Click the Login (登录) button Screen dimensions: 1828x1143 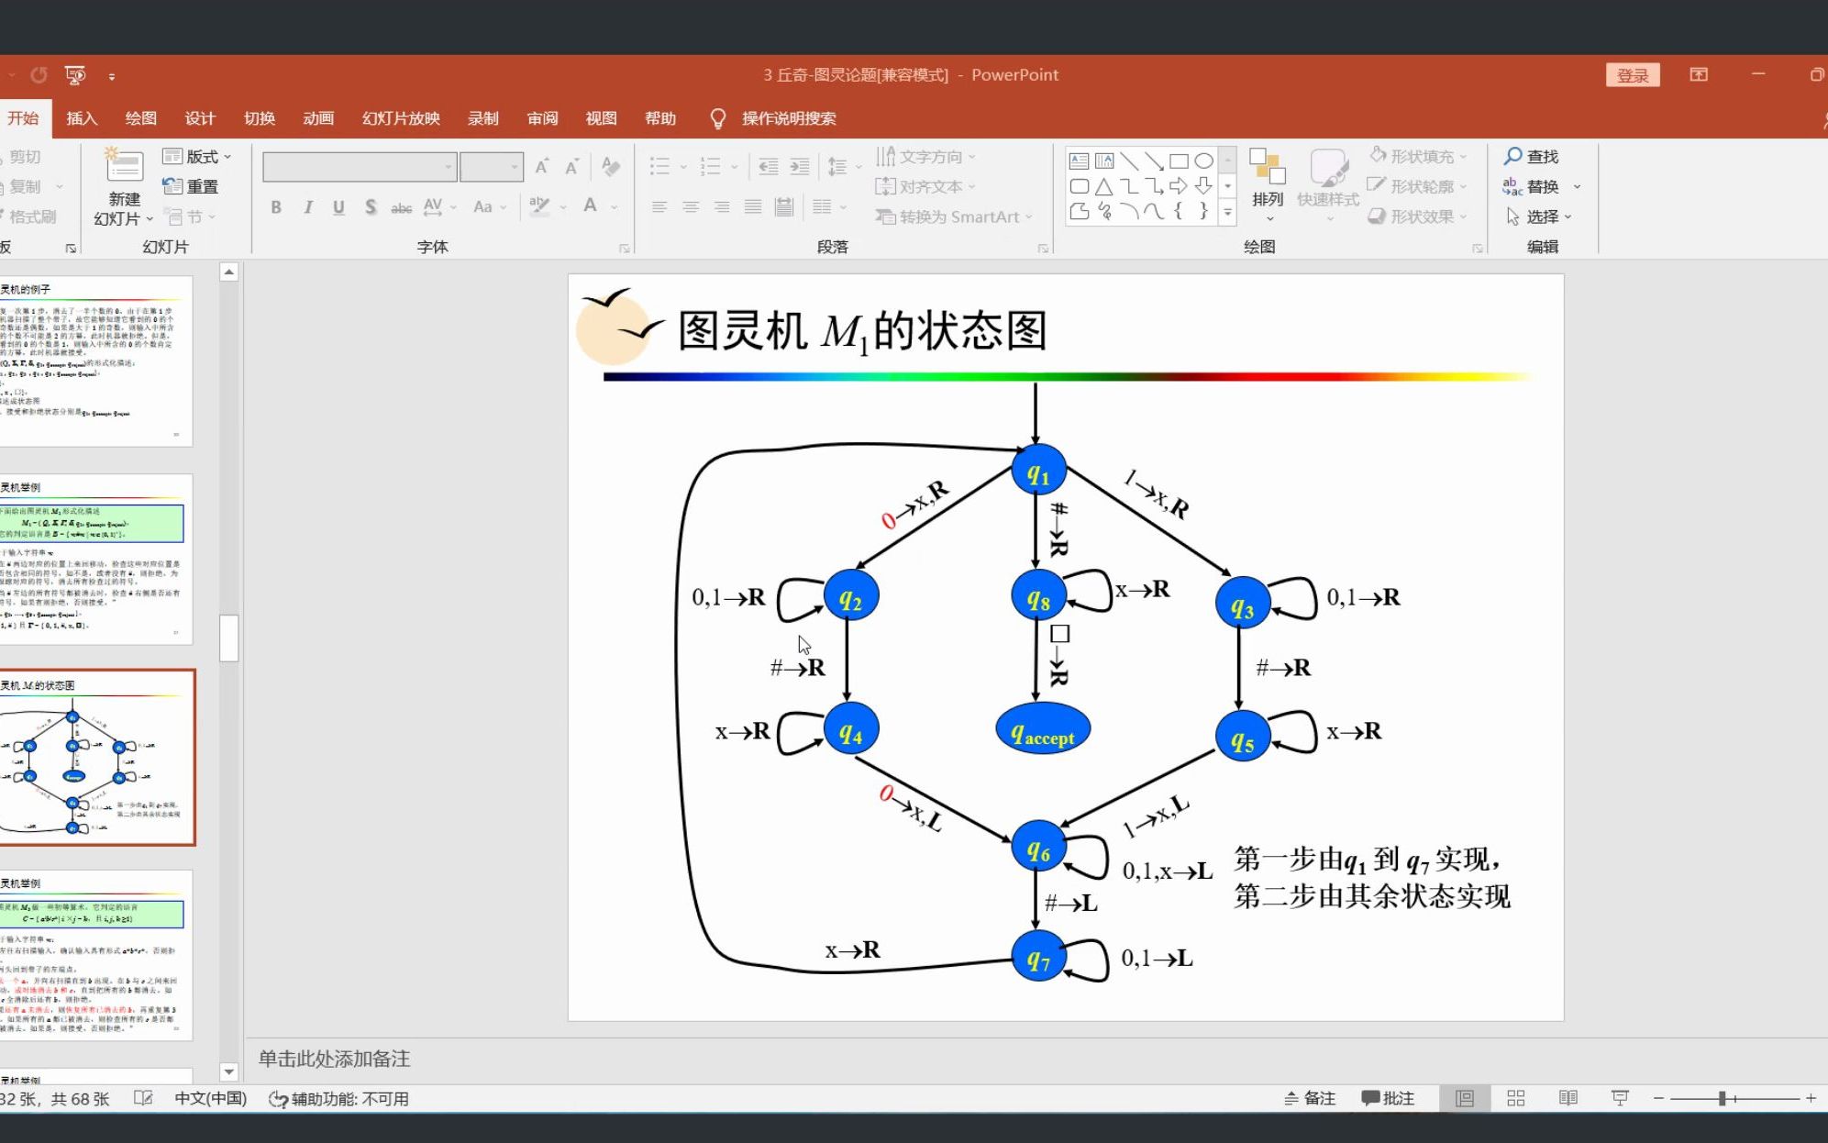[x=1633, y=75]
